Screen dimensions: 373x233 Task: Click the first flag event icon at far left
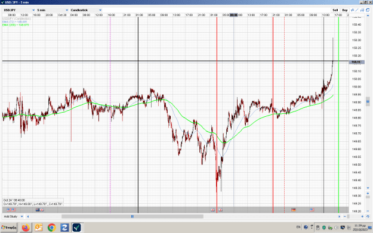pyautogui.click(x=9, y=210)
